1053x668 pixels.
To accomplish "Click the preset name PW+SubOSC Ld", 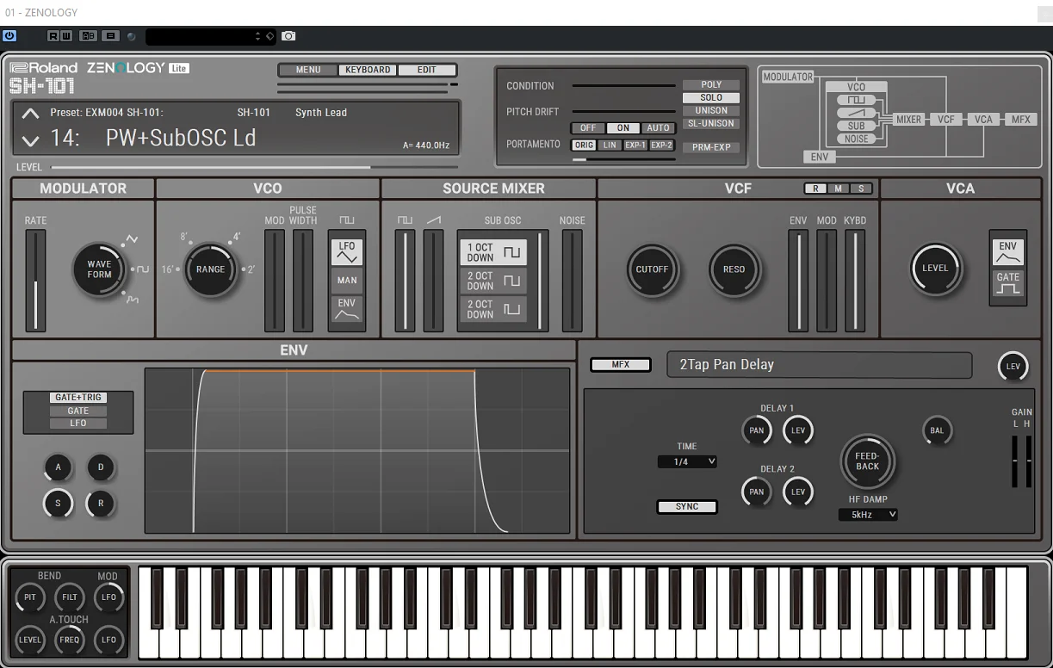I will [181, 138].
